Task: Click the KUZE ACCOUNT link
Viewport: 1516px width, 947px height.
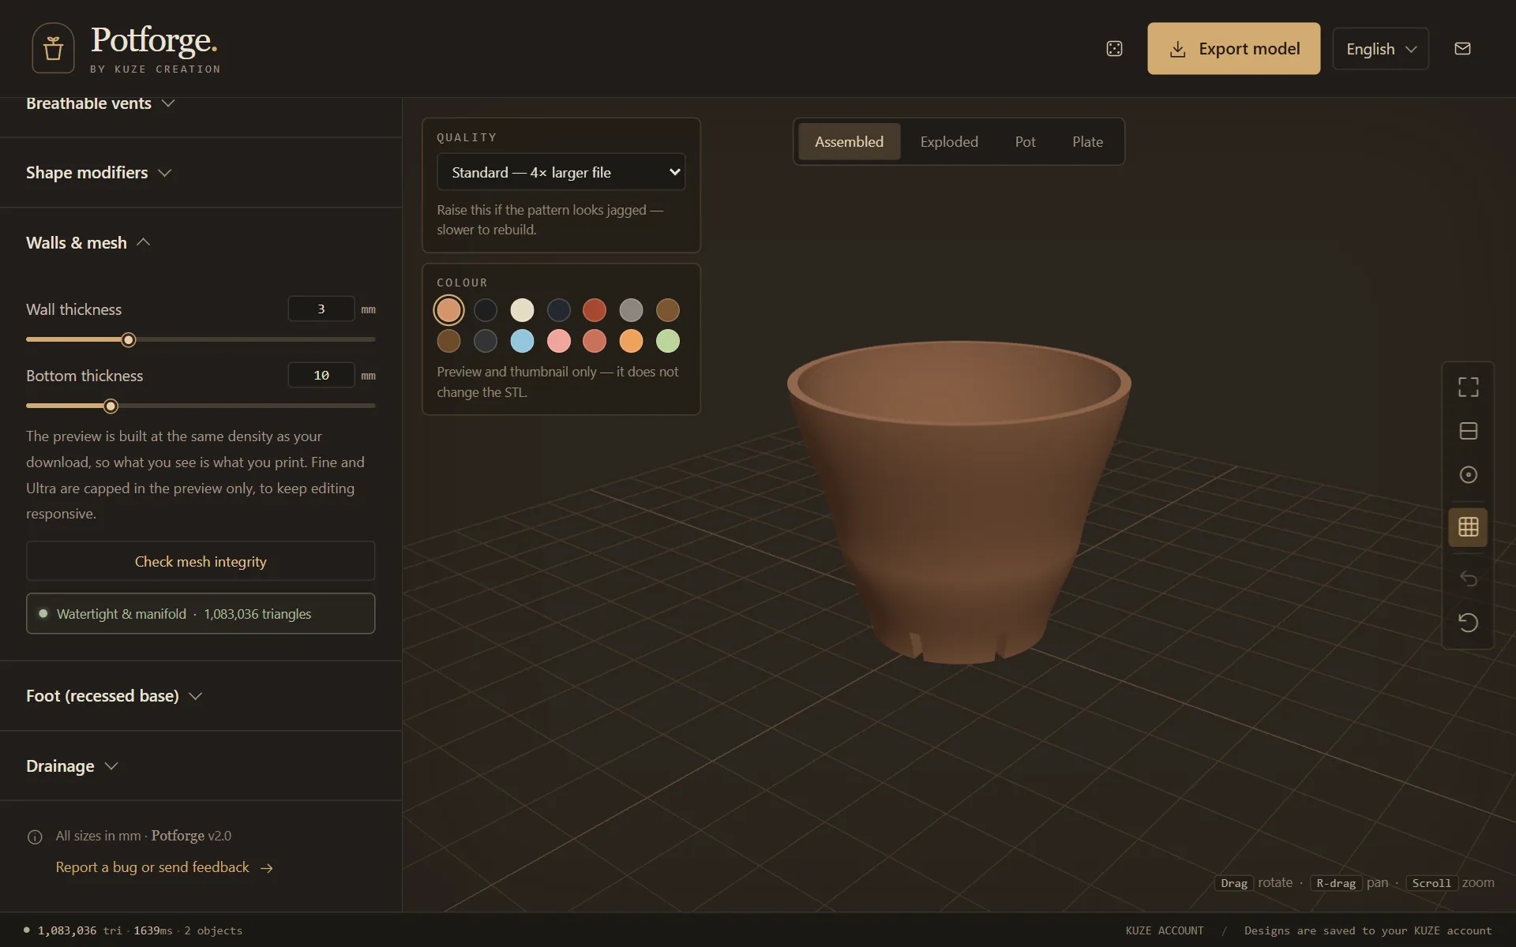Action: coord(1165,930)
